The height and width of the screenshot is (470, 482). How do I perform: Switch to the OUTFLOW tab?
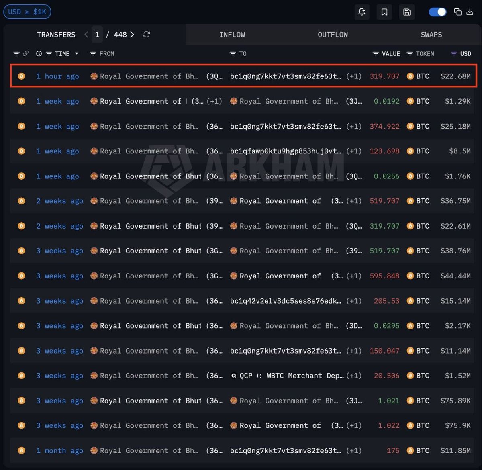point(333,35)
